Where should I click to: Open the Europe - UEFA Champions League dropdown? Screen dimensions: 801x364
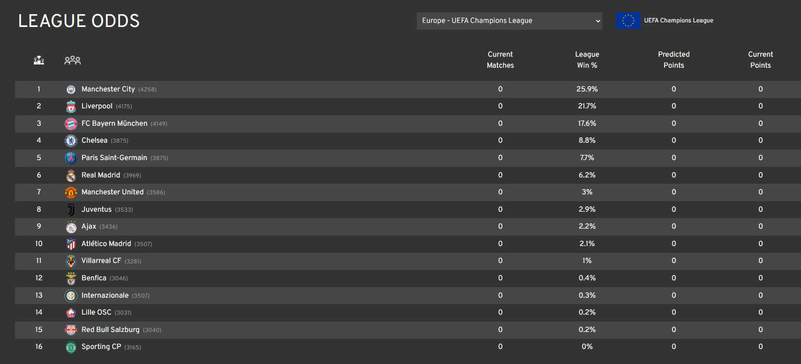point(509,21)
